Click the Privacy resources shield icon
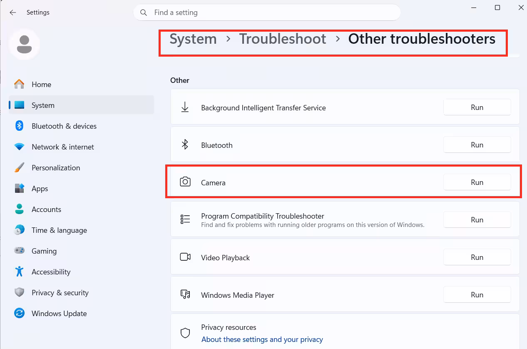This screenshot has width=527, height=349. coord(185,333)
